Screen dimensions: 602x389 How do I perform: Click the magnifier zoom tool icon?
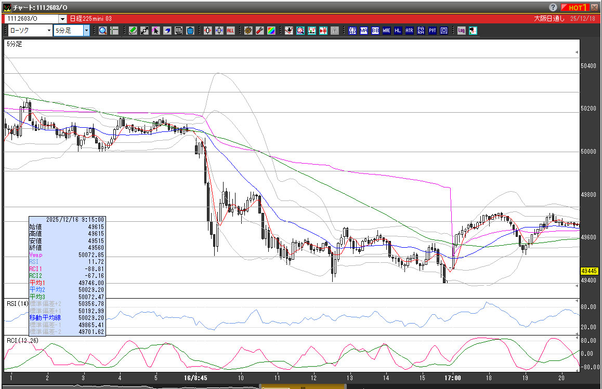coord(103,31)
